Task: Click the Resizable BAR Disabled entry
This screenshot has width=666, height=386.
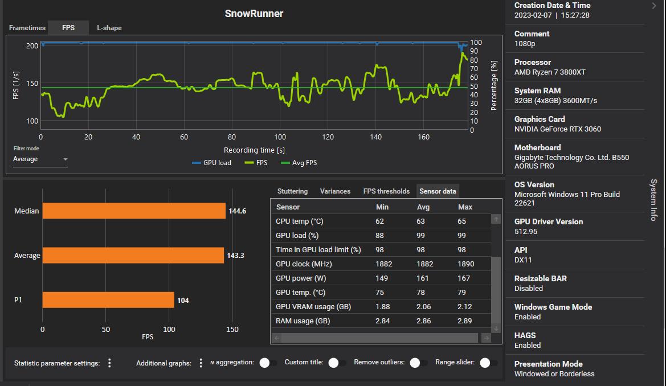Action: tap(528, 288)
